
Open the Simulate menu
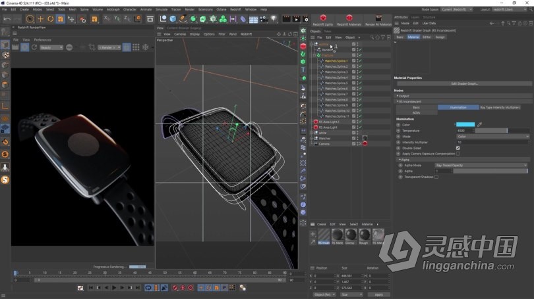click(x=162, y=9)
